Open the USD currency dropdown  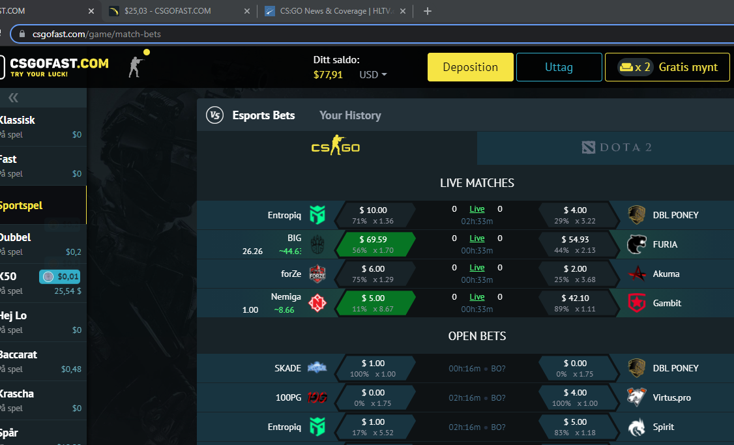pyautogui.click(x=373, y=75)
